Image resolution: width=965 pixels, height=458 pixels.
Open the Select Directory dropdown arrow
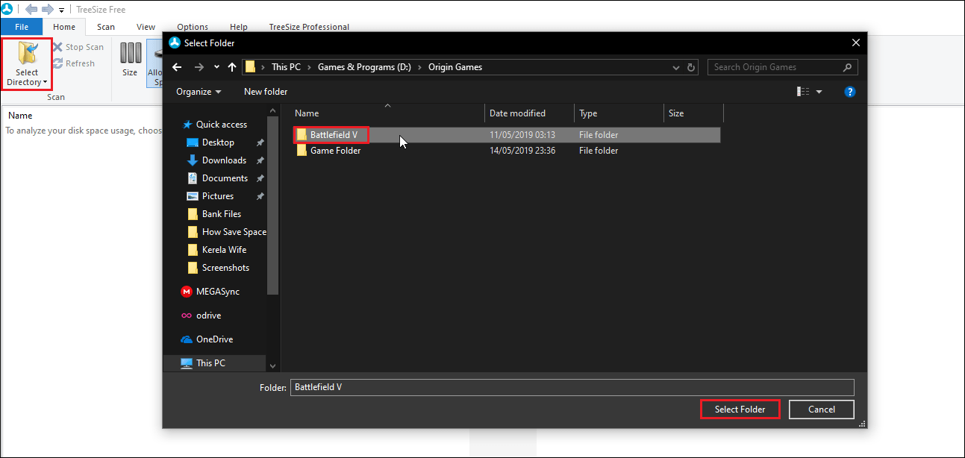[45, 82]
